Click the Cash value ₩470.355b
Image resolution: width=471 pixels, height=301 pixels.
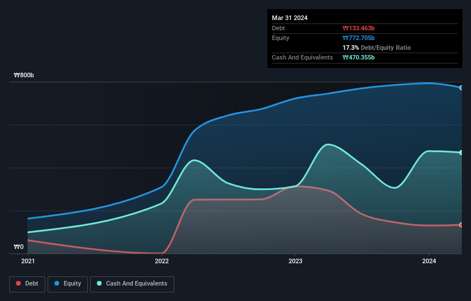pyautogui.click(x=359, y=57)
